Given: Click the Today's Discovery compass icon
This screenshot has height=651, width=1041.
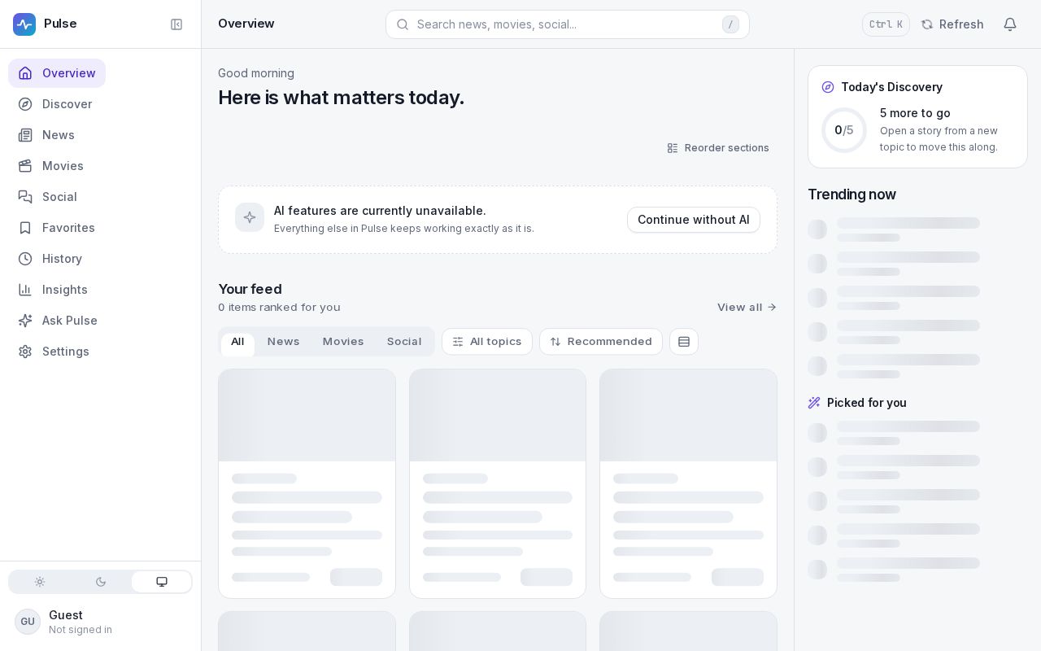Looking at the screenshot, I should click(x=828, y=87).
